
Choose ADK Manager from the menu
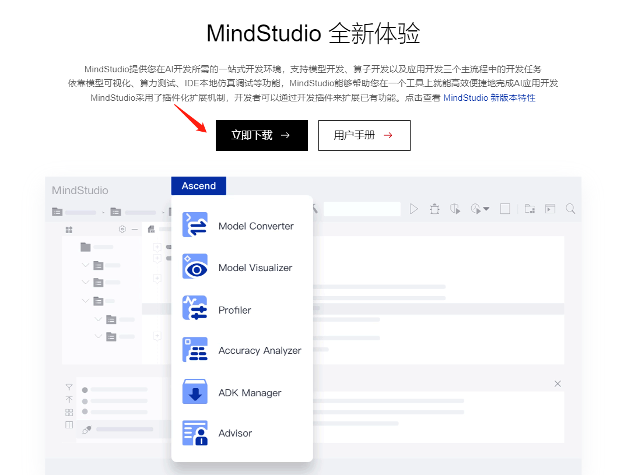[x=250, y=393]
